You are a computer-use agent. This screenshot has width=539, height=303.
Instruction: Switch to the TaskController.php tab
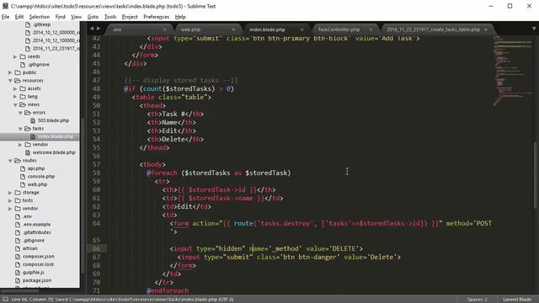[x=344, y=29]
